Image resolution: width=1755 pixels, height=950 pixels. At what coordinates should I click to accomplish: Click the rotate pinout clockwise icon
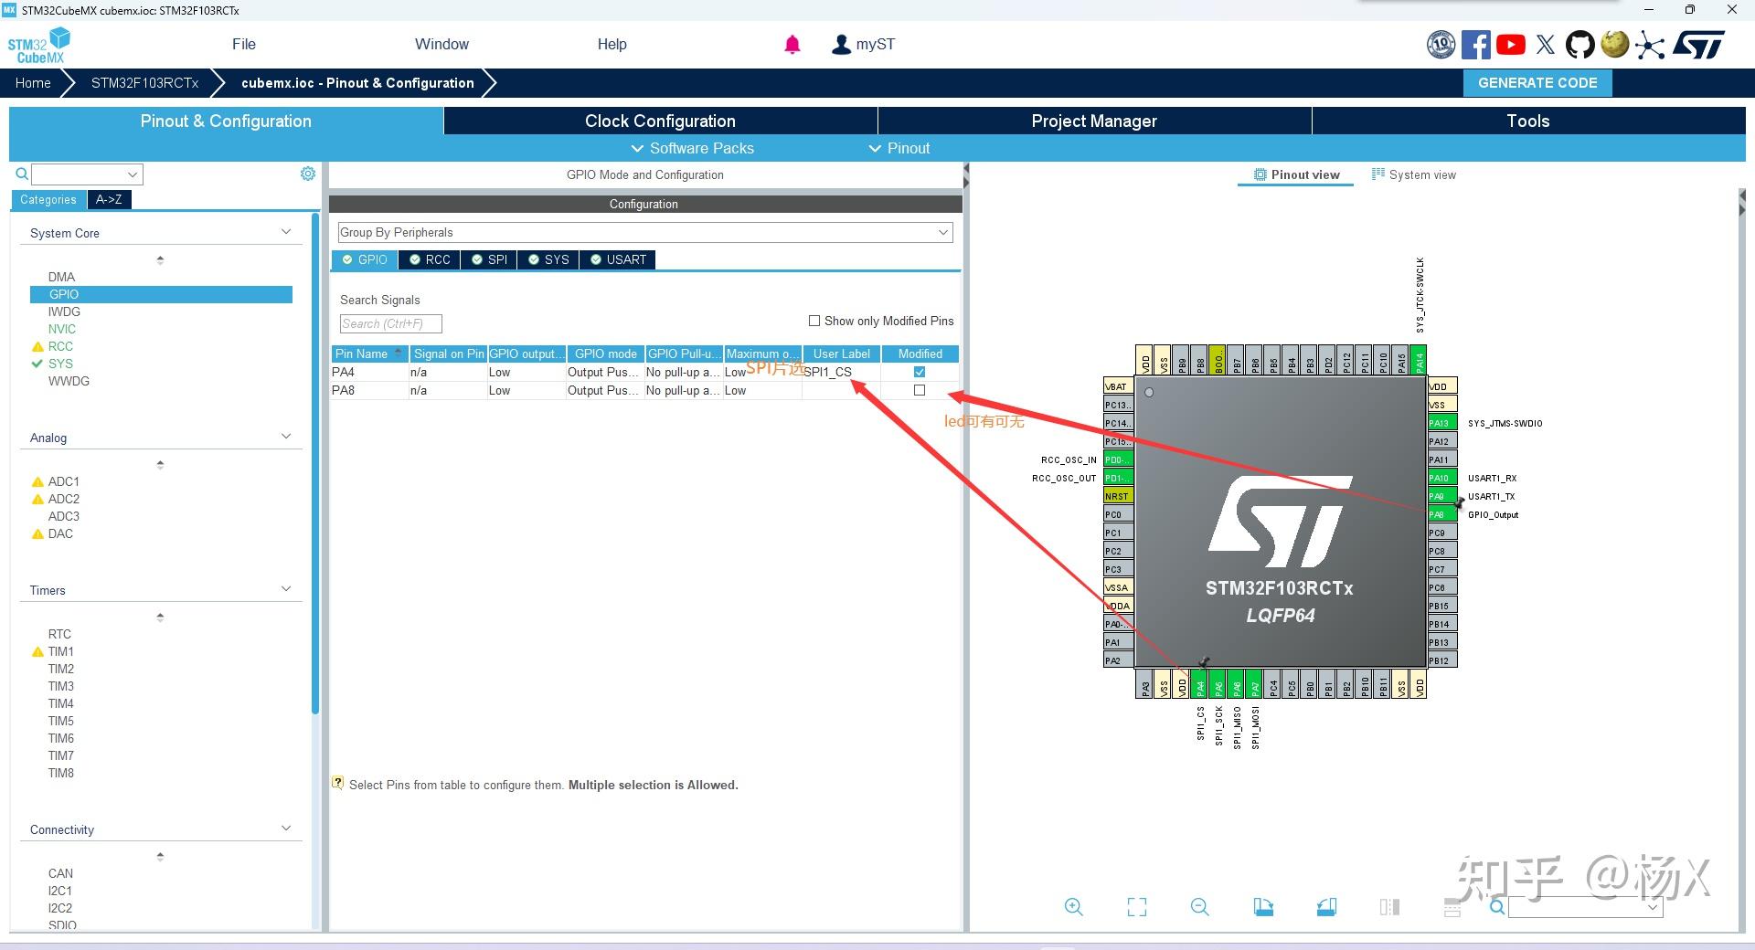coord(1263,907)
